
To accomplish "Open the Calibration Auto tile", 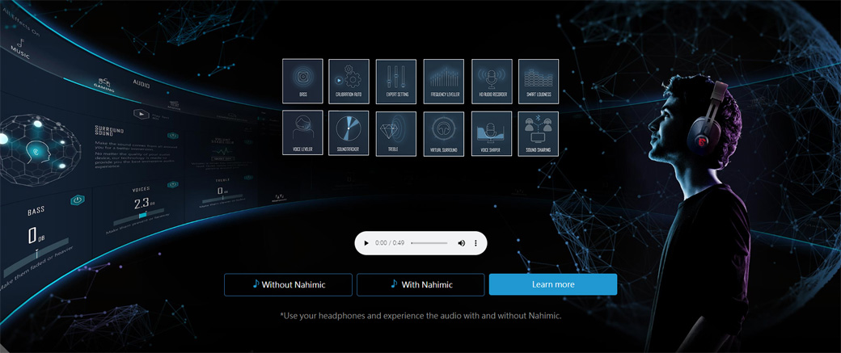I will [349, 82].
